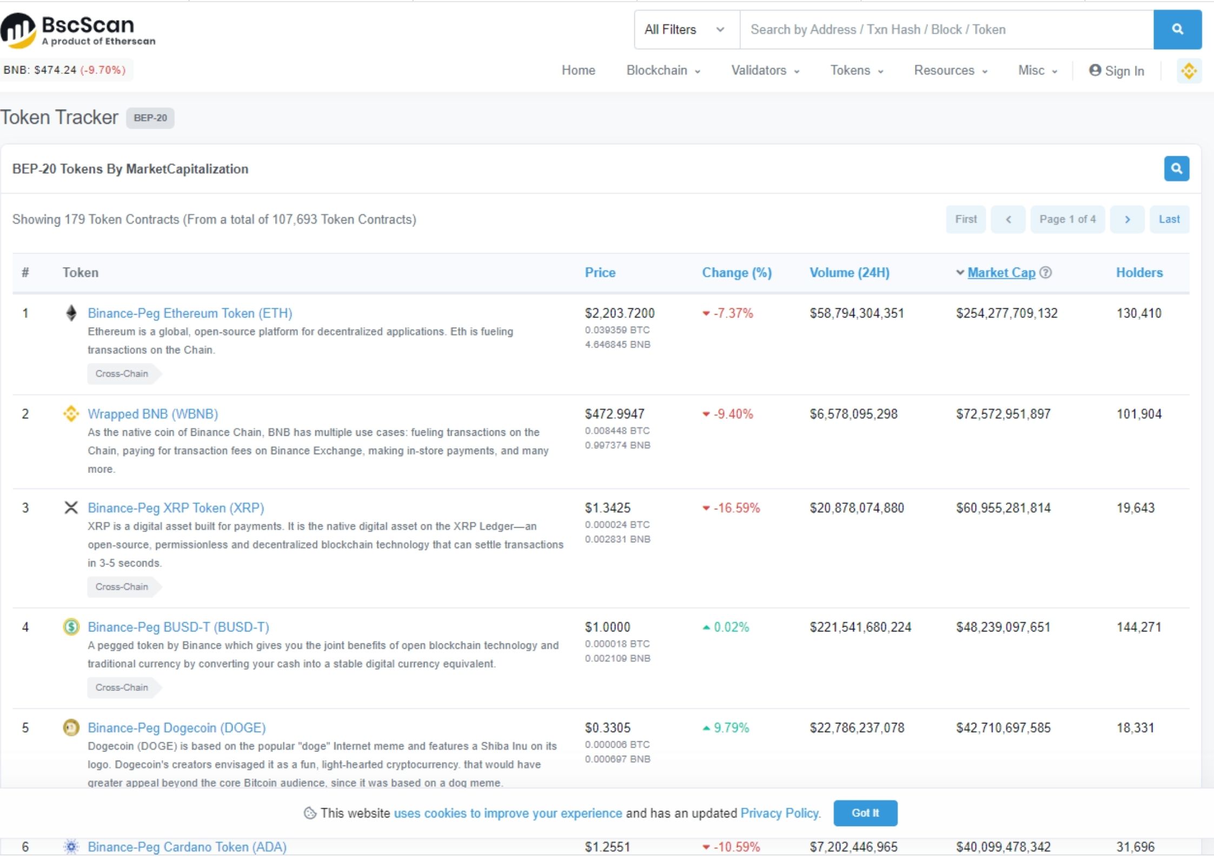Select BUSD-T volume $221,541,680,224
This screenshot has height=858, width=1214.
860,627
